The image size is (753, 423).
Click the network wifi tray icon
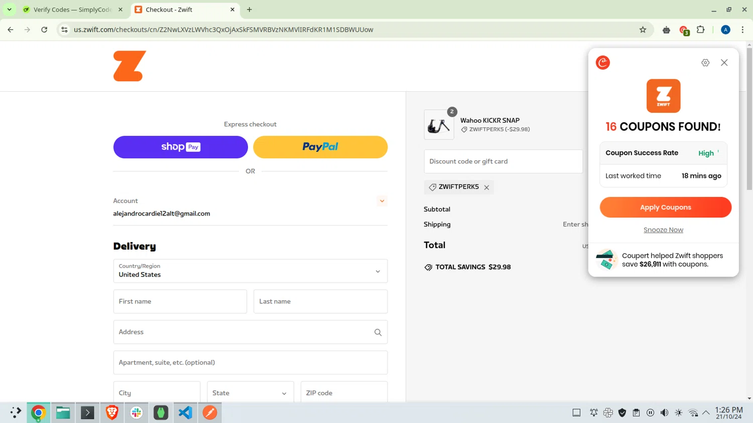click(x=693, y=412)
